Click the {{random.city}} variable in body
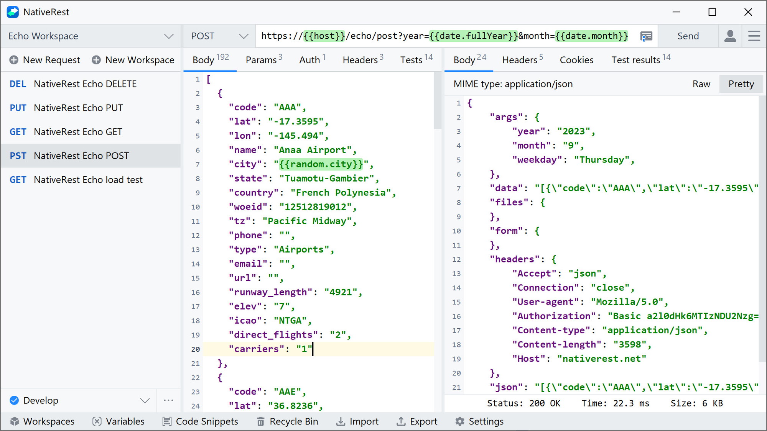 click(321, 164)
